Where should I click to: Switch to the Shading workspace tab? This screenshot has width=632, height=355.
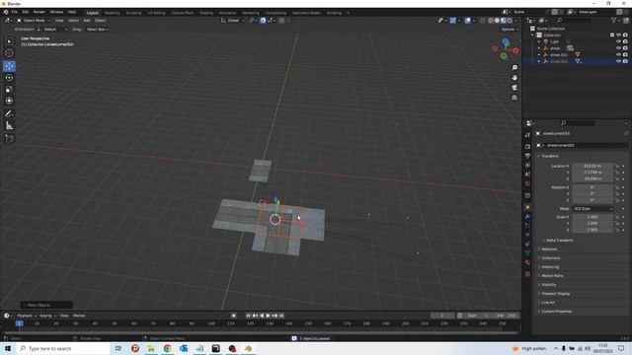(x=206, y=13)
